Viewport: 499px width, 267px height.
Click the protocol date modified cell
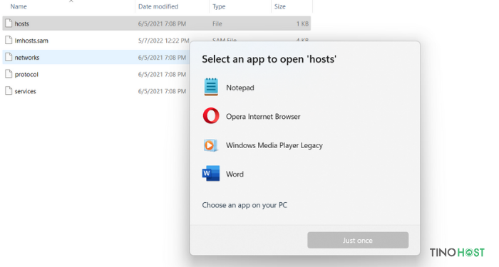tap(162, 74)
